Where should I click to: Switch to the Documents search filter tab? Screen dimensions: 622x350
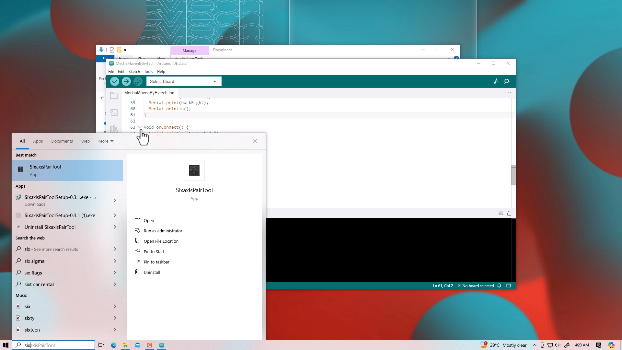(62, 141)
